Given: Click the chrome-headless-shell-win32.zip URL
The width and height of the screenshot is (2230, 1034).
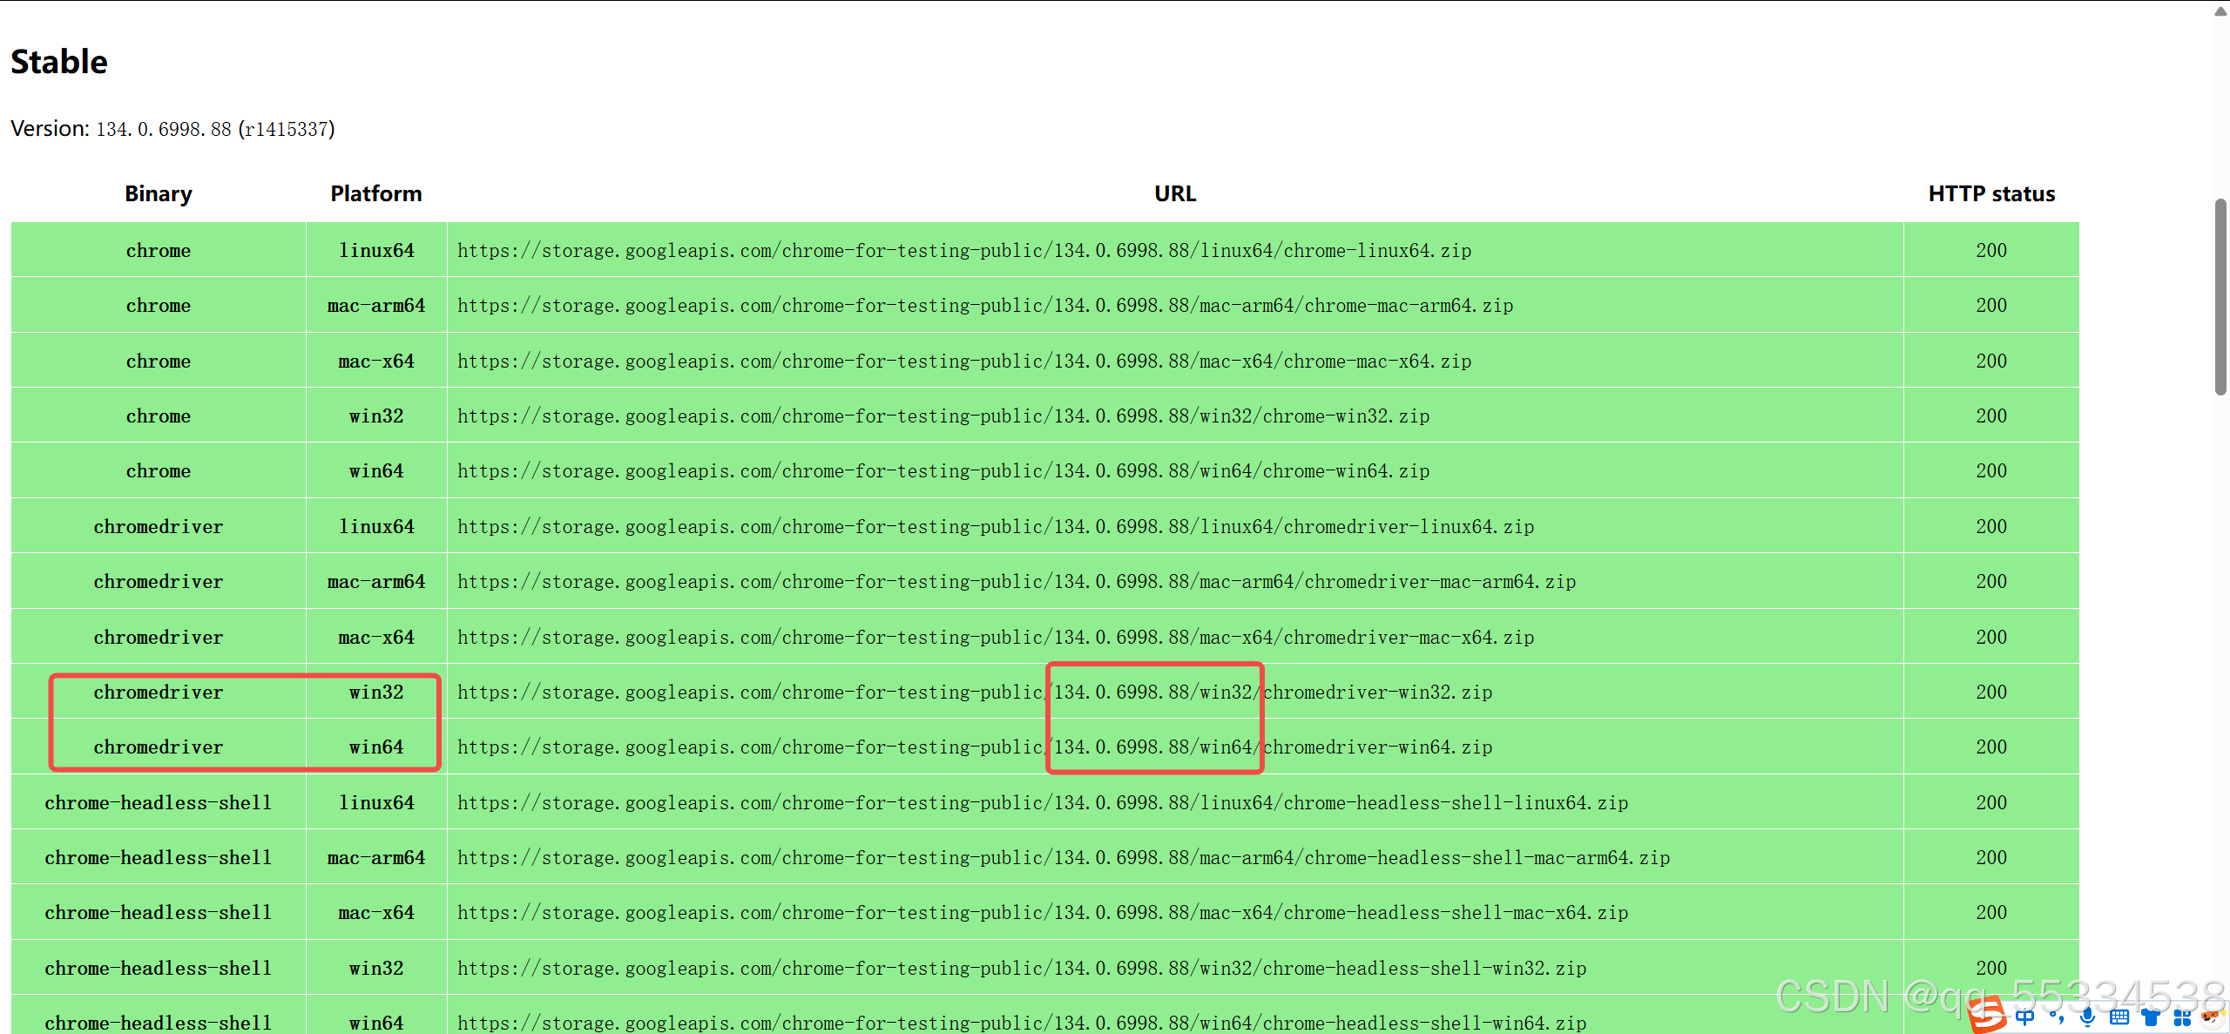Looking at the screenshot, I should (x=1022, y=969).
